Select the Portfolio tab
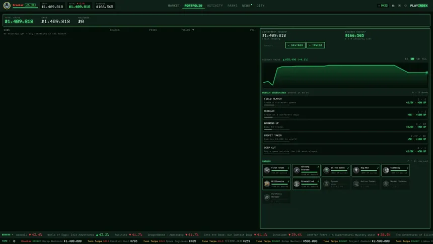The width and height of the screenshot is (433, 244). tap(193, 6)
